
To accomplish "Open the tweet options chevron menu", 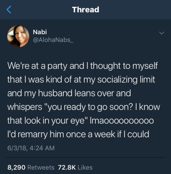I will [x=162, y=33].
